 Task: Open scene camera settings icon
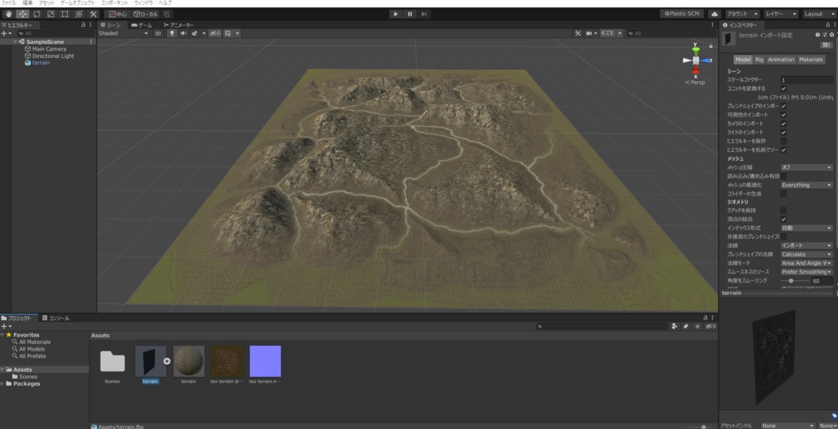pos(589,33)
